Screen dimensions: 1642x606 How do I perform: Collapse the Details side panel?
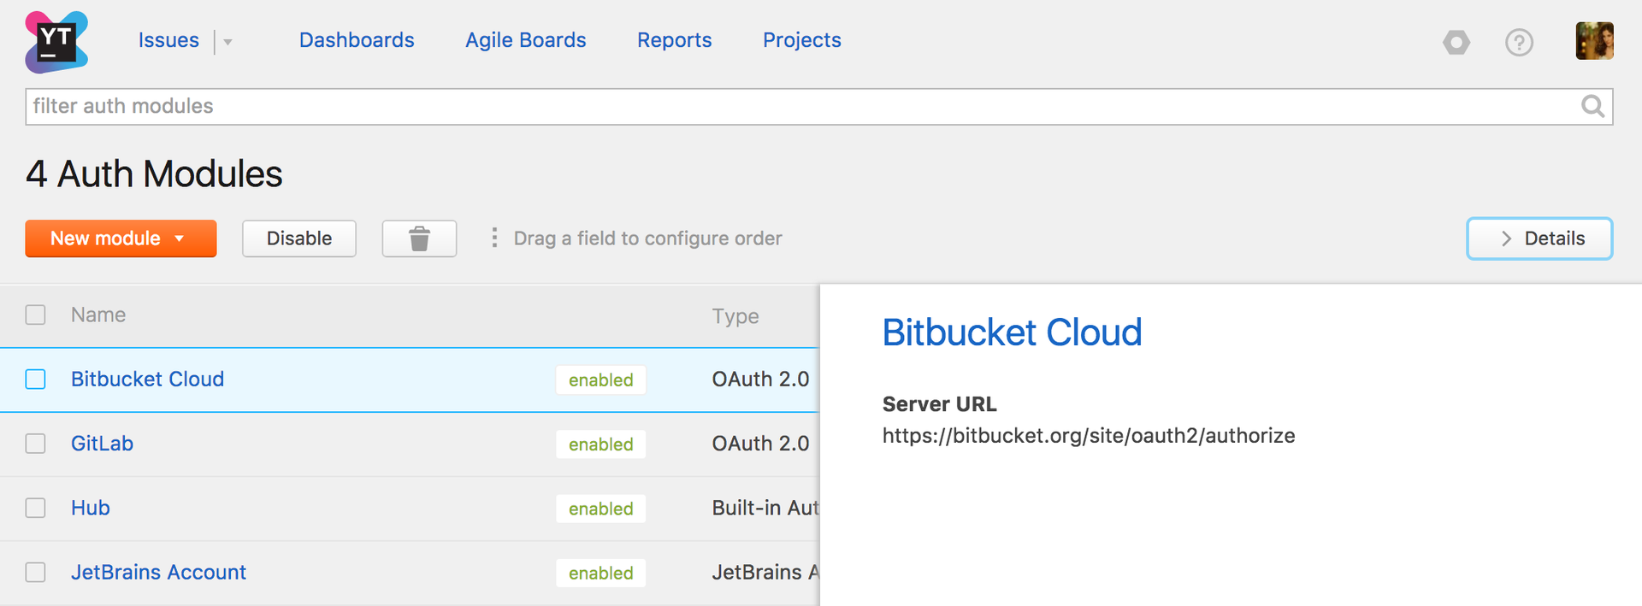[1539, 238]
